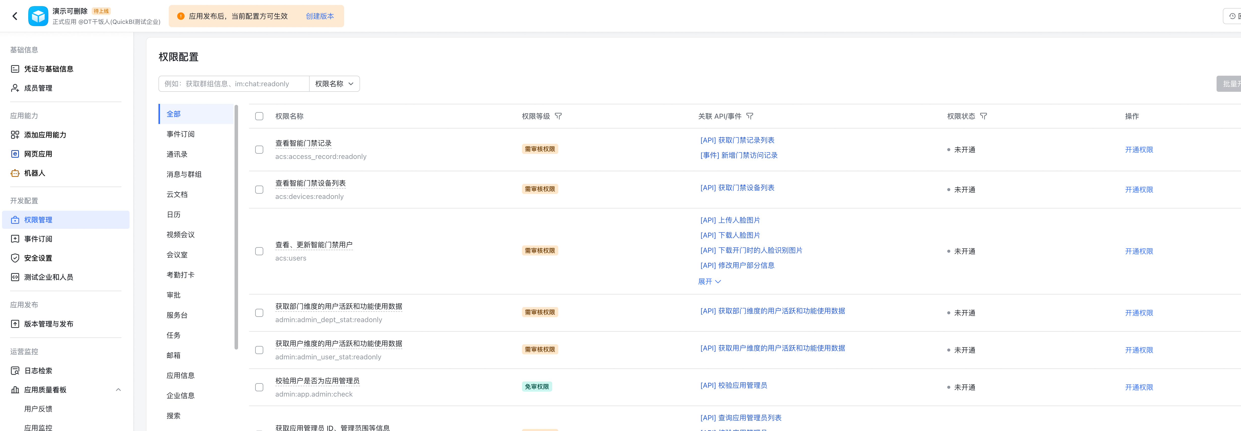
Task: Click filter icon next to 权限等级
Action: point(558,116)
